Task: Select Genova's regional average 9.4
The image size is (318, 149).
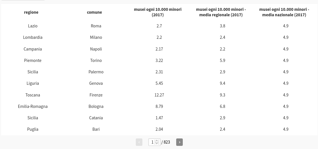Action: point(223,83)
